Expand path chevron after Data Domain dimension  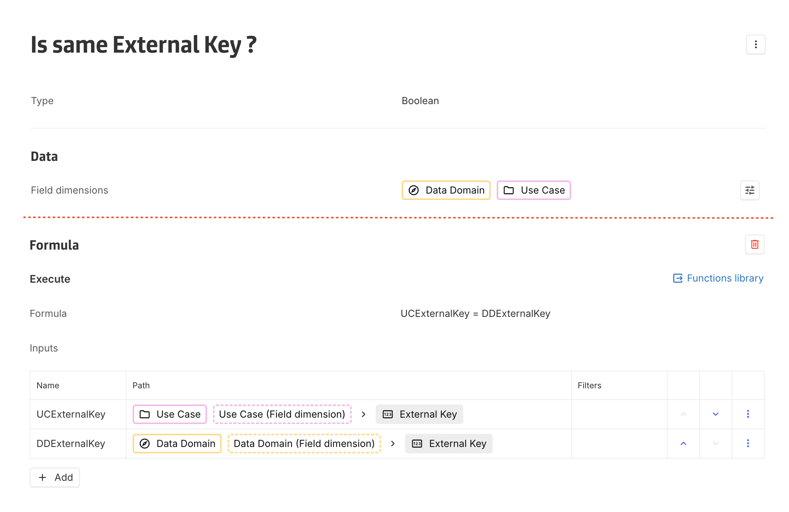(x=393, y=444)
